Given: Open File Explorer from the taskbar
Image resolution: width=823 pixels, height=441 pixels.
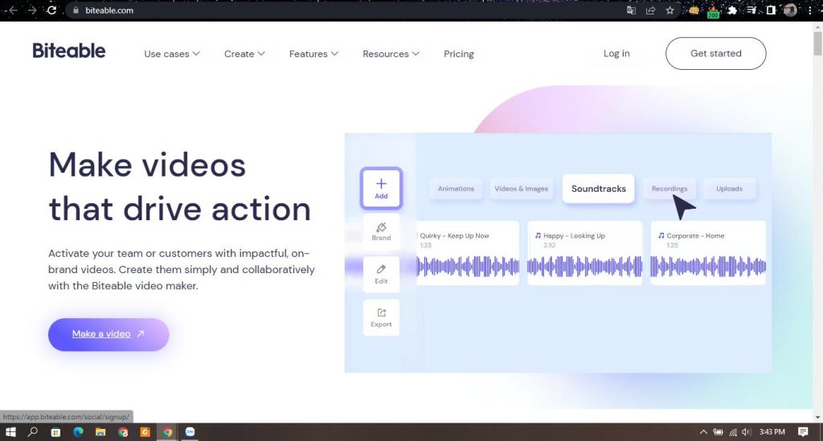Looking at the screenshot, I should [x=100, y=431].
